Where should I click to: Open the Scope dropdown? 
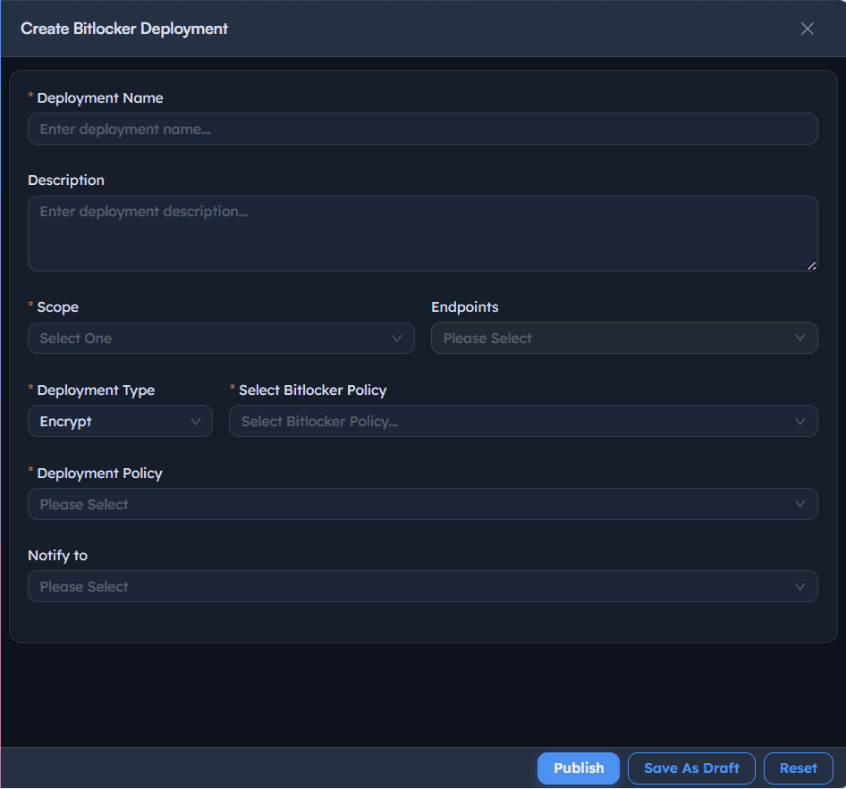(x=221, y=339)
